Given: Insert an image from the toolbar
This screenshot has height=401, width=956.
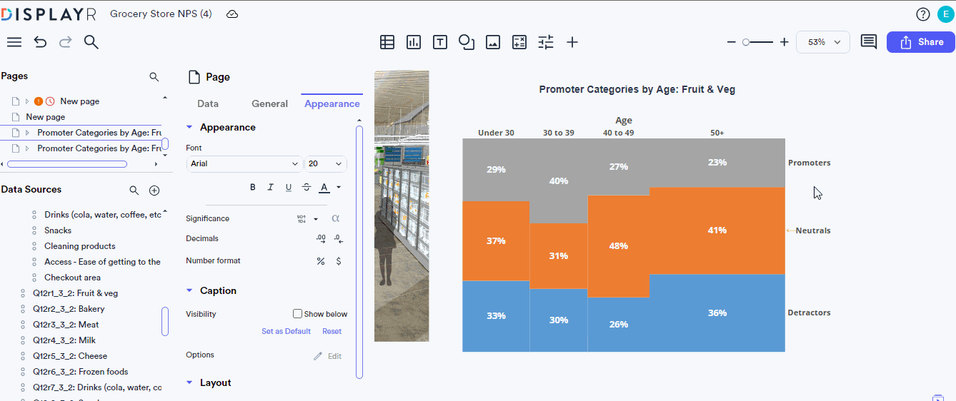Looking at the screenshot, I should [x=493, y=42].
